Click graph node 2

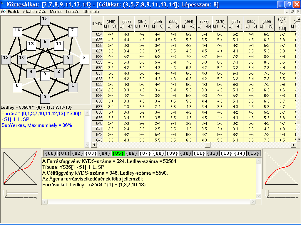click(59, 73)
